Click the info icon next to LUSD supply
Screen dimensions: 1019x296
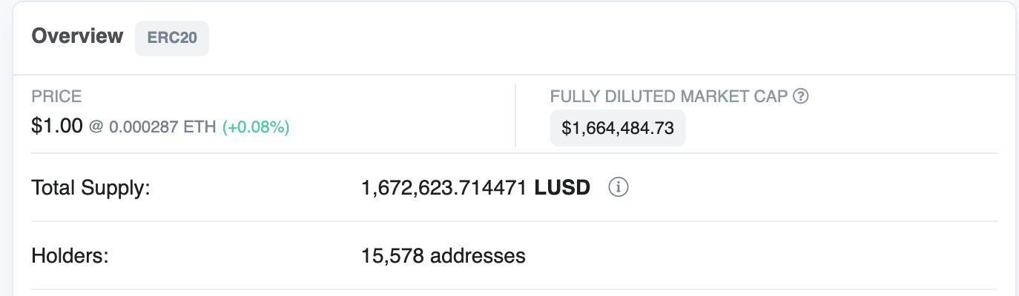pyautogui.click(x=619, y=188)
